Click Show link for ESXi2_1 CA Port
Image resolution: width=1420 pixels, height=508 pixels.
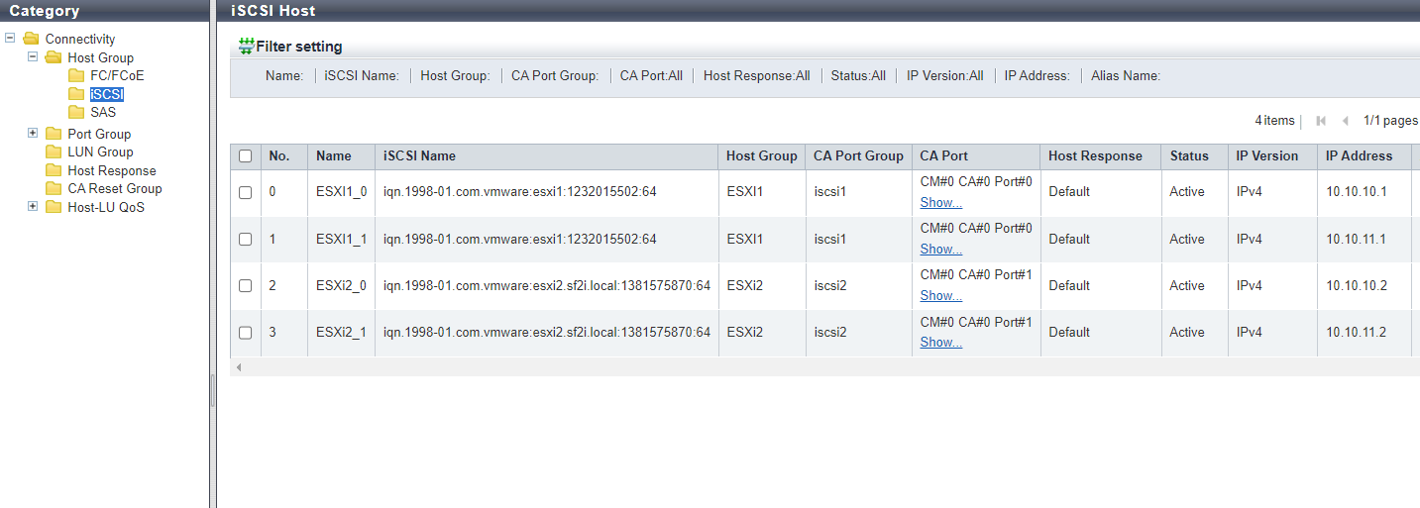pos(940,343)
